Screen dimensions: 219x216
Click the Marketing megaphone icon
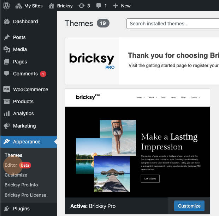click(7, 126)
